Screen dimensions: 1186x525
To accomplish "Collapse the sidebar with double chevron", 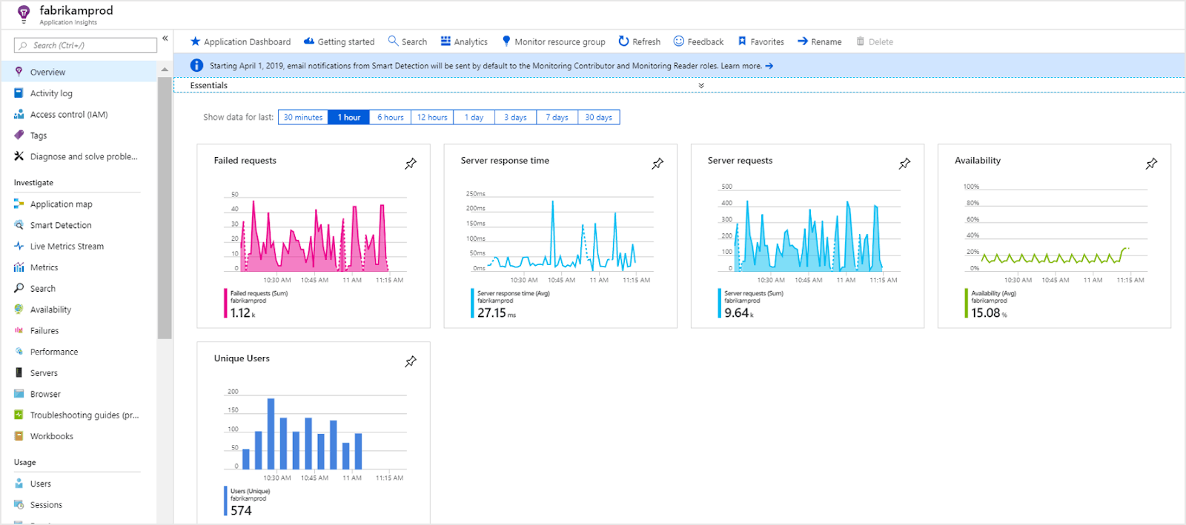I will pos(165,39).
